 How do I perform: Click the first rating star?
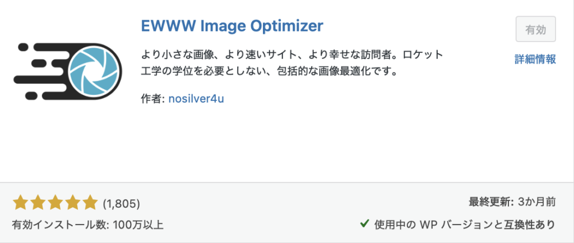coord(21,203)
